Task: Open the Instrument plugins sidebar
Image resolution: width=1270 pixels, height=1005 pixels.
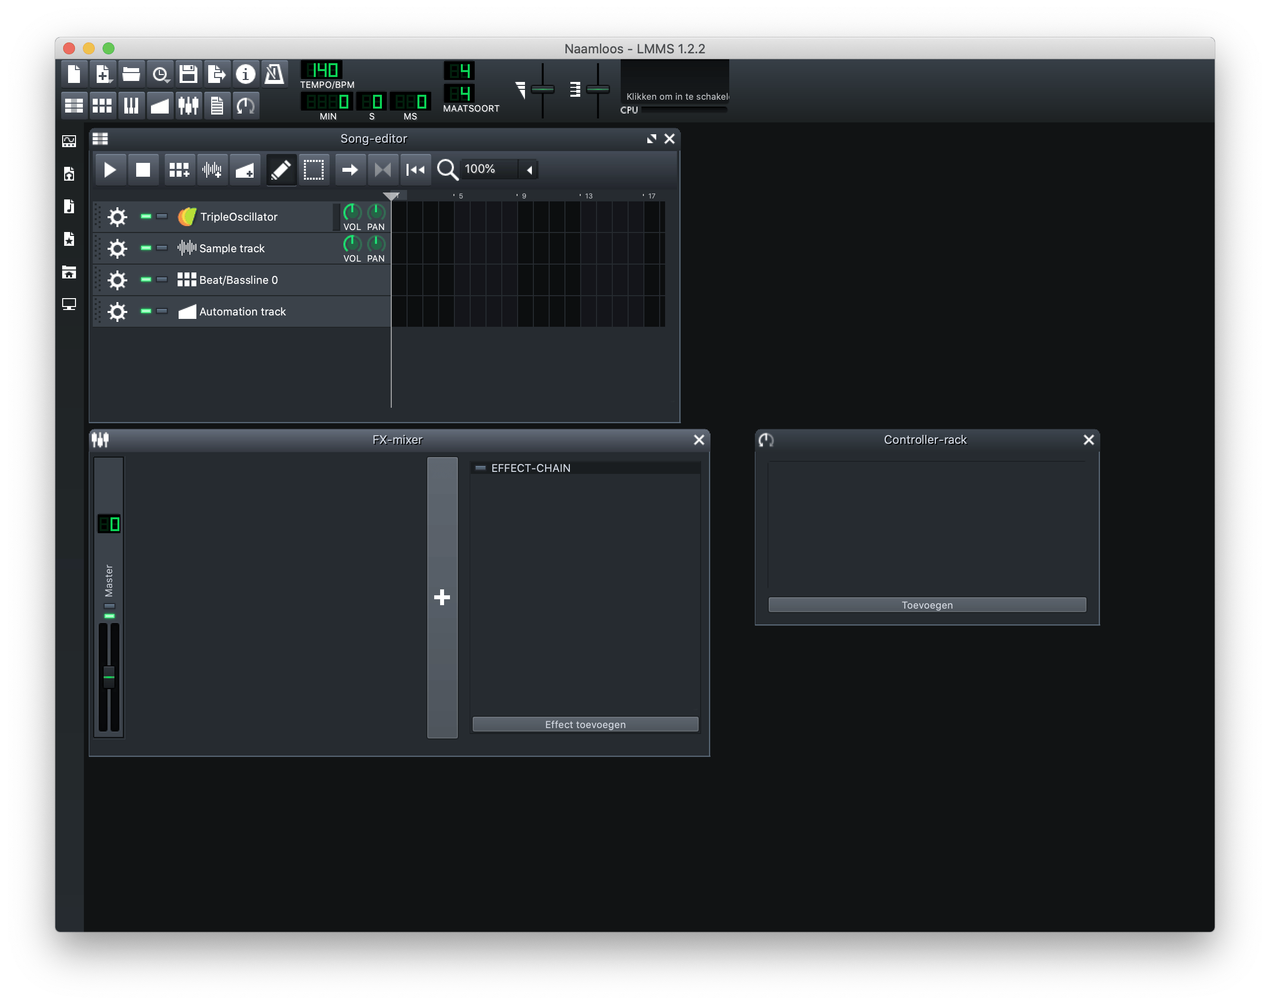Action: coord(70,141)
